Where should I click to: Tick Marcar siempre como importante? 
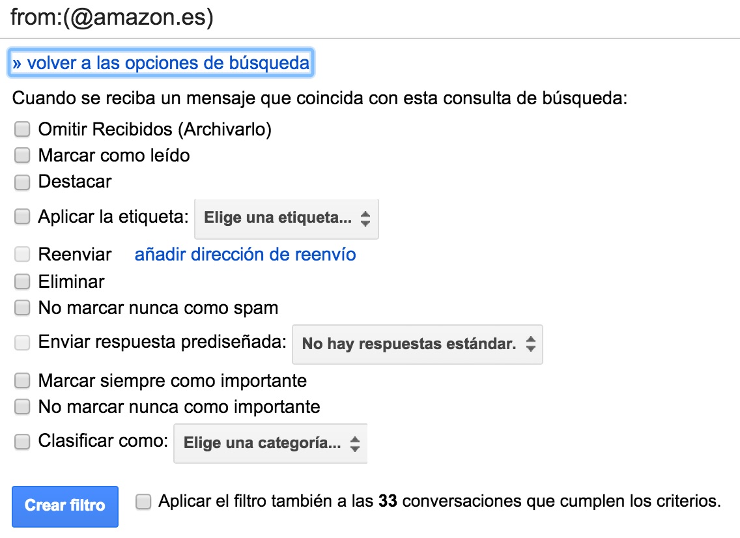[23, 380]
